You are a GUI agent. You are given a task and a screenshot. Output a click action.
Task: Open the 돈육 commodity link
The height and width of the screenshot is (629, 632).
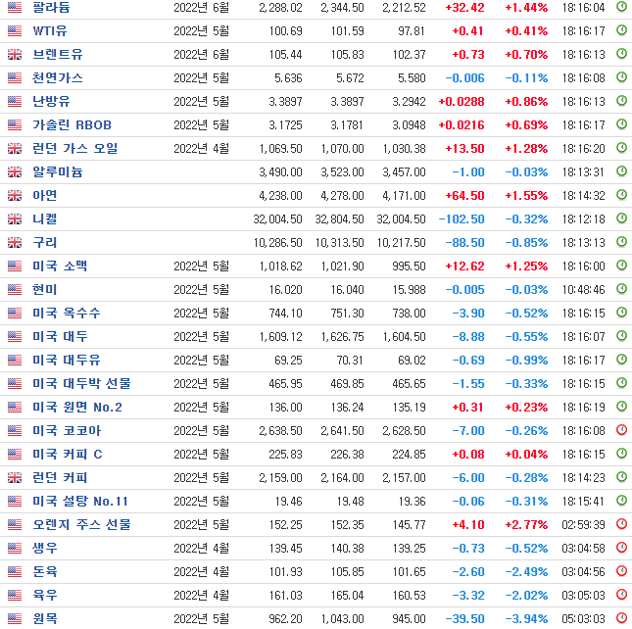point(45,571)
